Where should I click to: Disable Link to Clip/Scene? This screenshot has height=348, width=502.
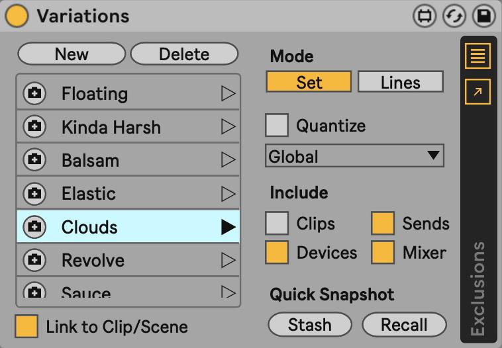point(27,326)
